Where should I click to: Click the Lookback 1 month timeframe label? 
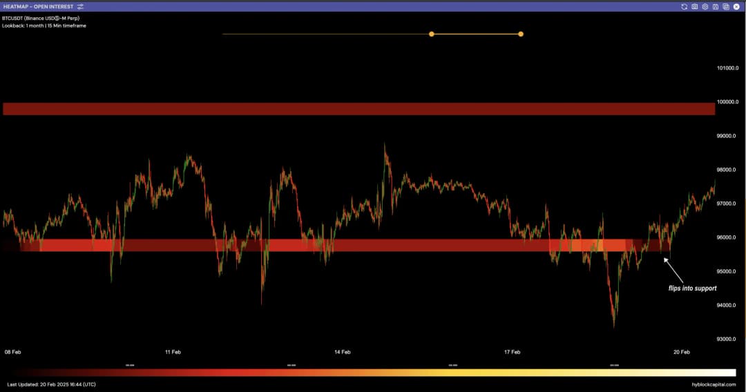(44, 26)
